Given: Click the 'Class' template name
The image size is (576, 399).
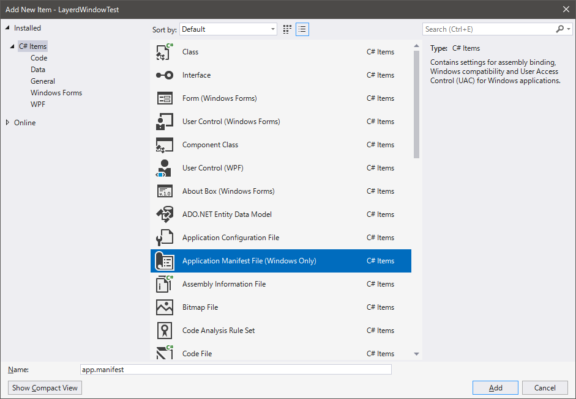Looking at the screenshot, I should pyautogui.click(x=190, y=52).
